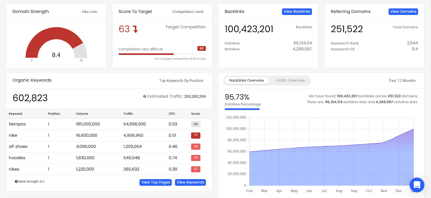
Task: Select the hoodies keyword
Action: coord(17,158)
